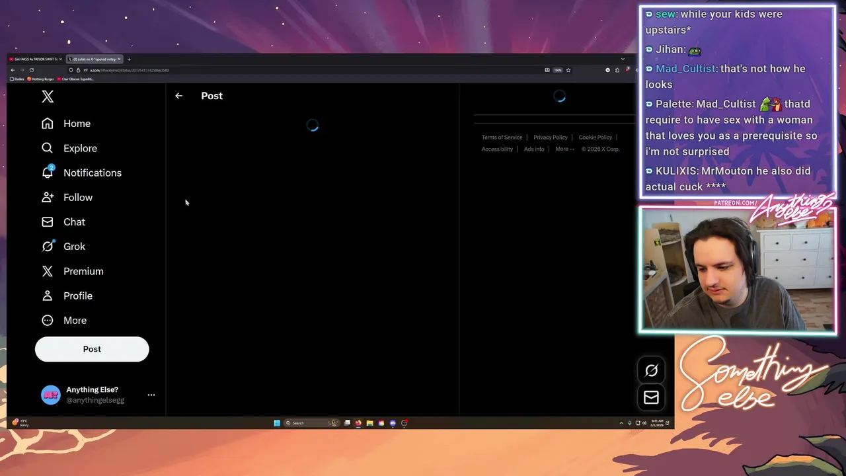Click the Mad_Cultist username in chat
The image size is (846, 476).
tap(685, 69)
